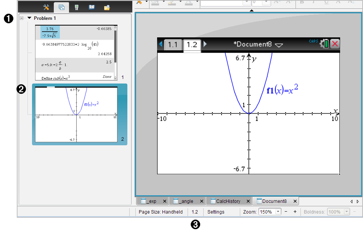Open the Content Explorer folder icon
The image size is (363, 233).
107,7
